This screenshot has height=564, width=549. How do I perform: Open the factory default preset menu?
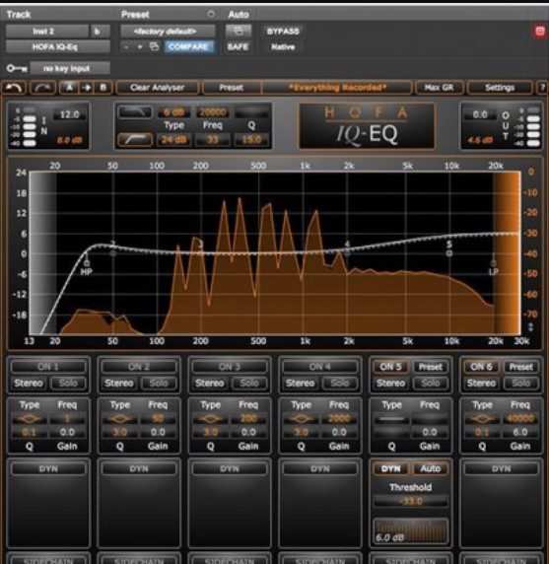[x=168, y=32]
